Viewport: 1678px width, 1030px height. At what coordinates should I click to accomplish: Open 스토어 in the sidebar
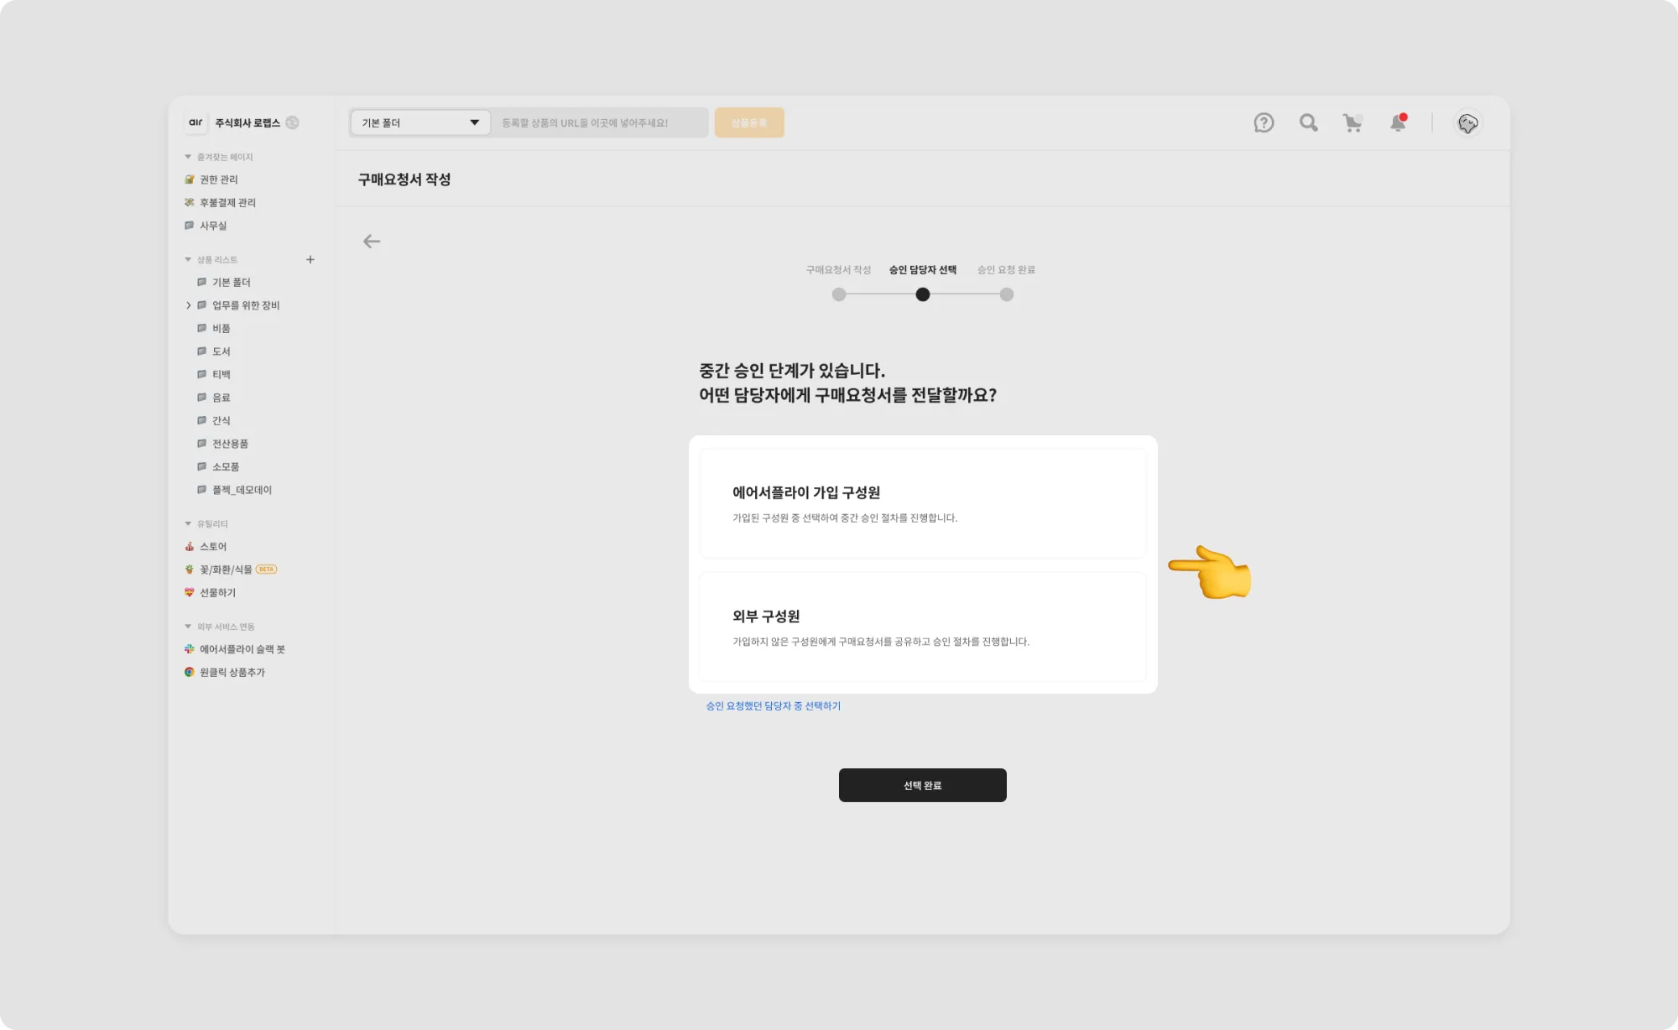point(212,547)
